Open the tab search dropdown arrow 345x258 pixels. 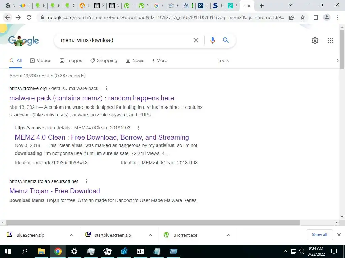(x=291, y=5)
